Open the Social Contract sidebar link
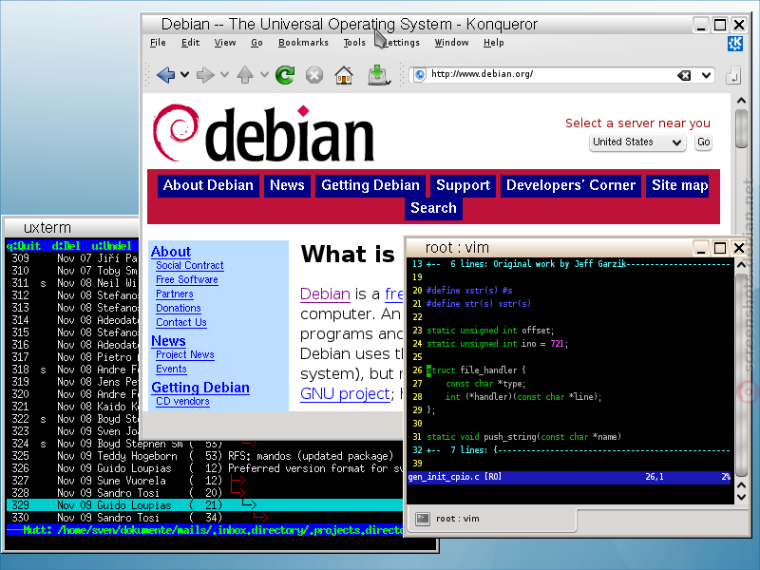 pyautogui.click(x=189, y=266)
